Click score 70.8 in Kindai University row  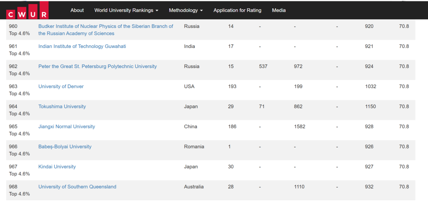(x=404, y=167)
